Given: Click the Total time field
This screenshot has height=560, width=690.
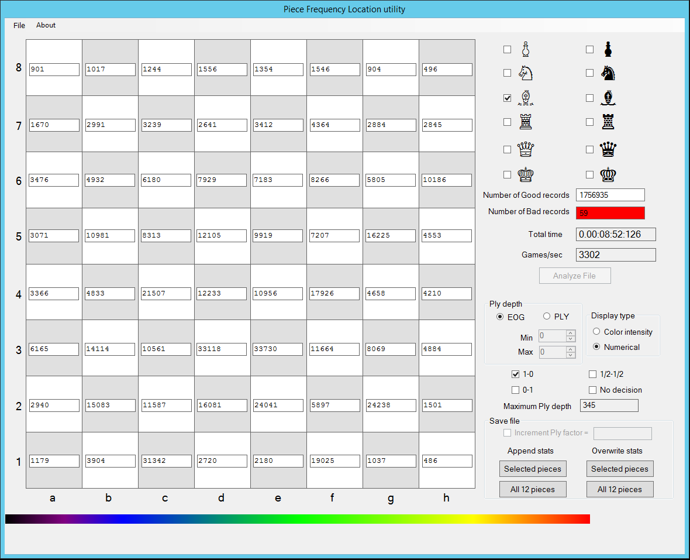Looking at the screenshot, I should click(616, 234).
